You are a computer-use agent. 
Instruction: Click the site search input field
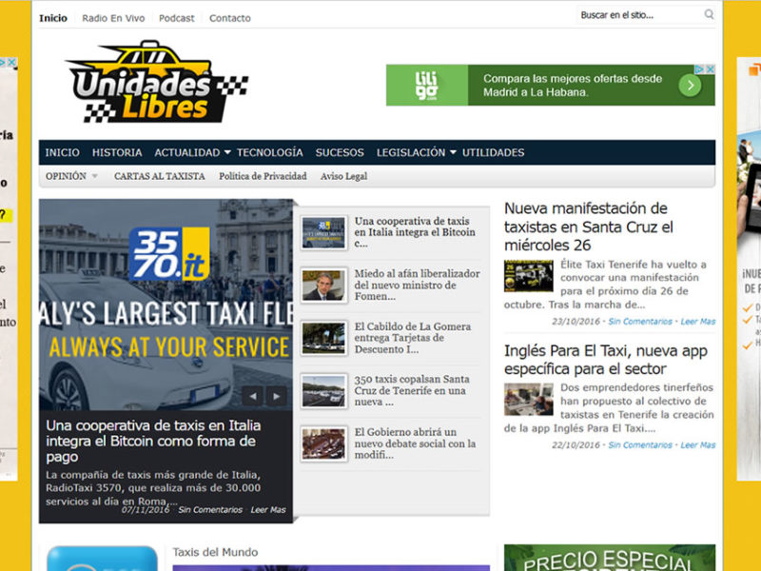tap(639, 14)
